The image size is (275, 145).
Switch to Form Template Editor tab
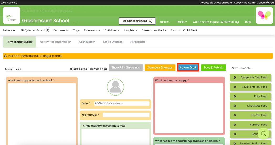point(19,42)
